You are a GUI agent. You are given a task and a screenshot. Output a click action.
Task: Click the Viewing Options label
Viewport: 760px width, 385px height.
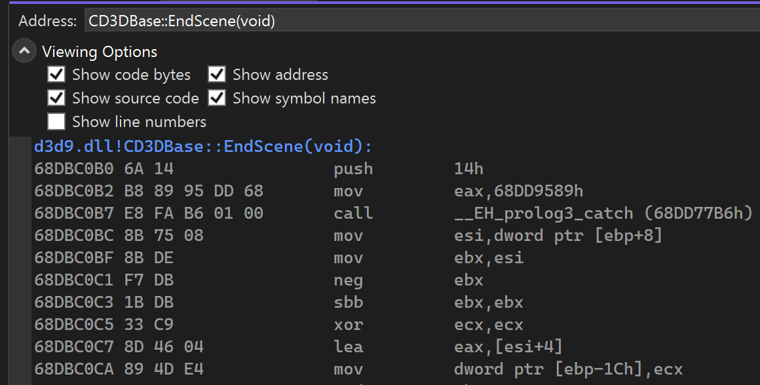click(100, 51)
